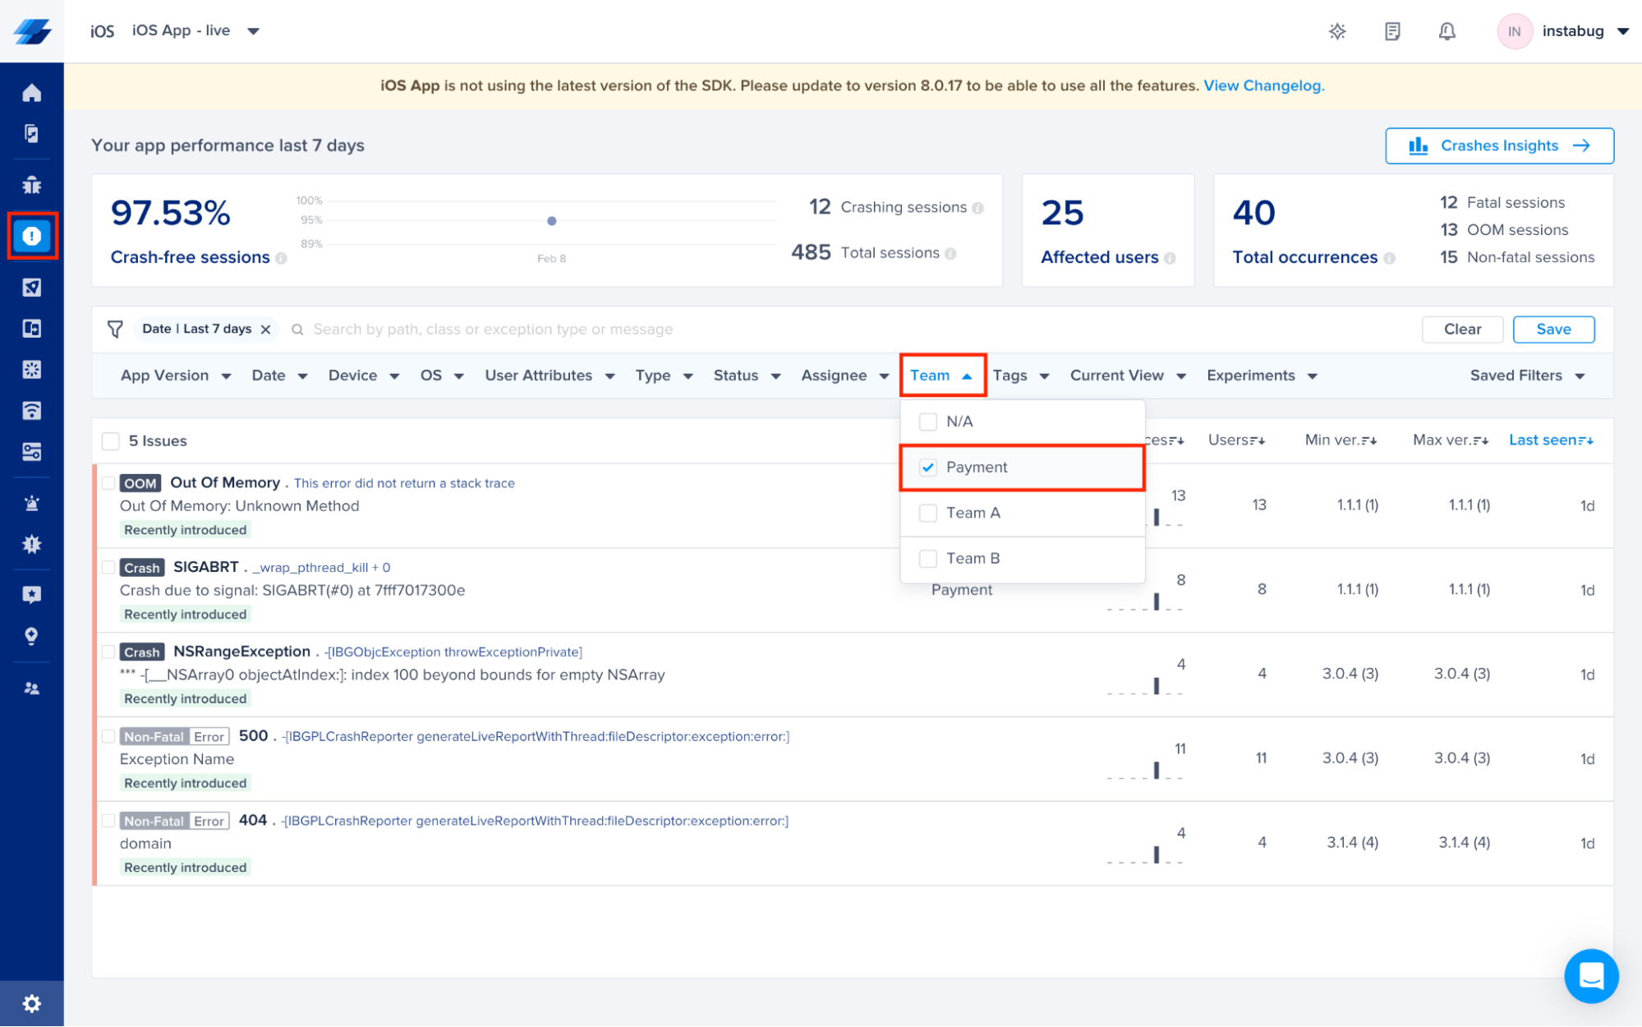Remove the Date Last 7 days filter chip
This screenshot has width=1642, height=1027.
coord(265,329)
